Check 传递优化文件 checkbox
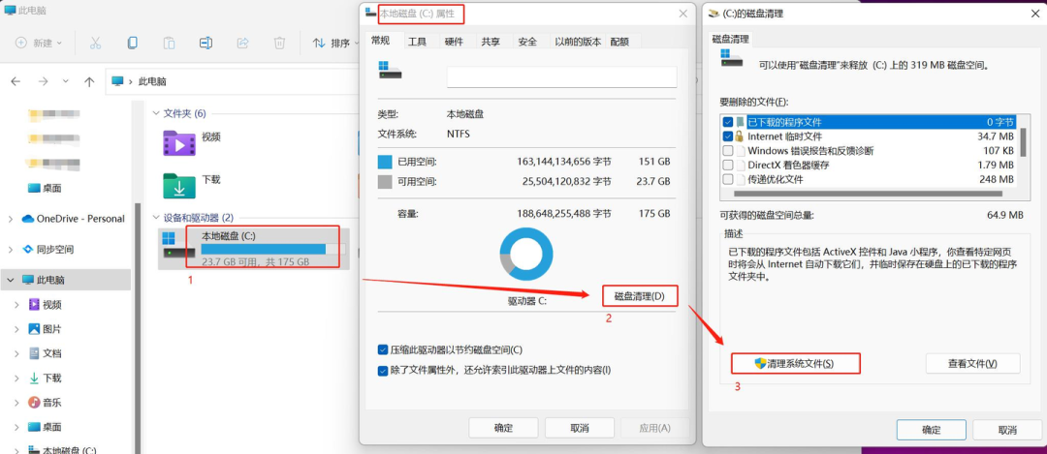Screen dimensions: 1047x454 [x=728, y=179]
